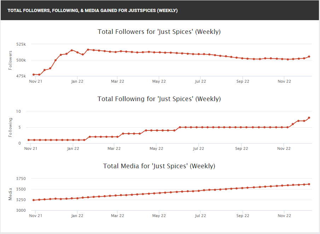The width and height of the screenshot is (320, 234).
Task: Click the 3750 y-axis label
Action: pyautogui.click(x=21, y=179)
